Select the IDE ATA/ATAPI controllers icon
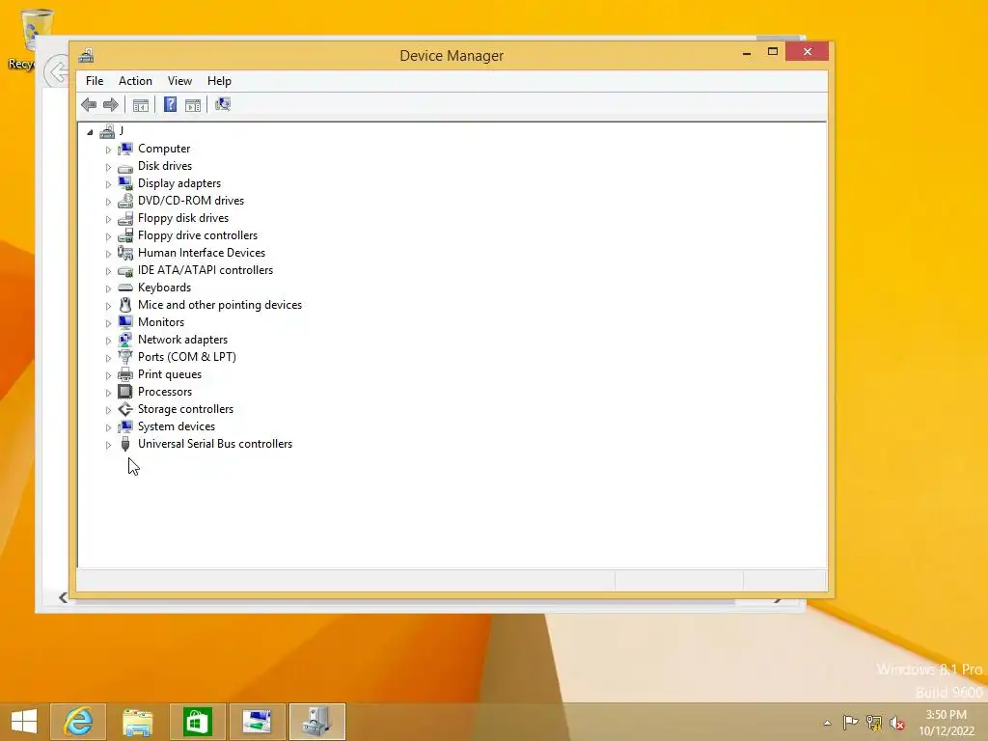Screen dimensions: 988x741 [x=125, y=270]
